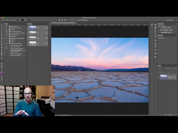The height and width of the screenshot is (133, 178).
Task: Click the lock icon on Background layer
Action: coord(175,77)
